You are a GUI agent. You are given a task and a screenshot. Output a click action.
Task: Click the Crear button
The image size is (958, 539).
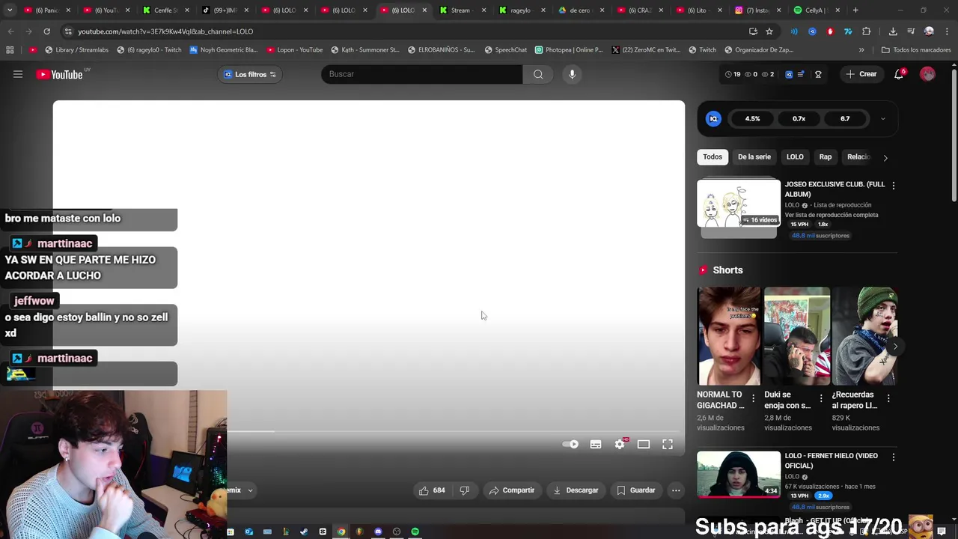pos(861,74)
